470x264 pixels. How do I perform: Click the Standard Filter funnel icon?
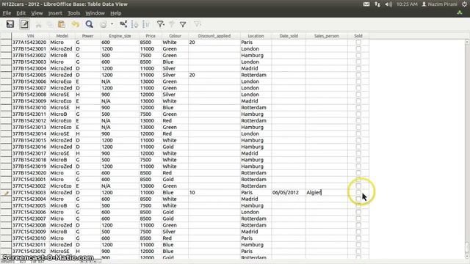[x=183, y=24]
